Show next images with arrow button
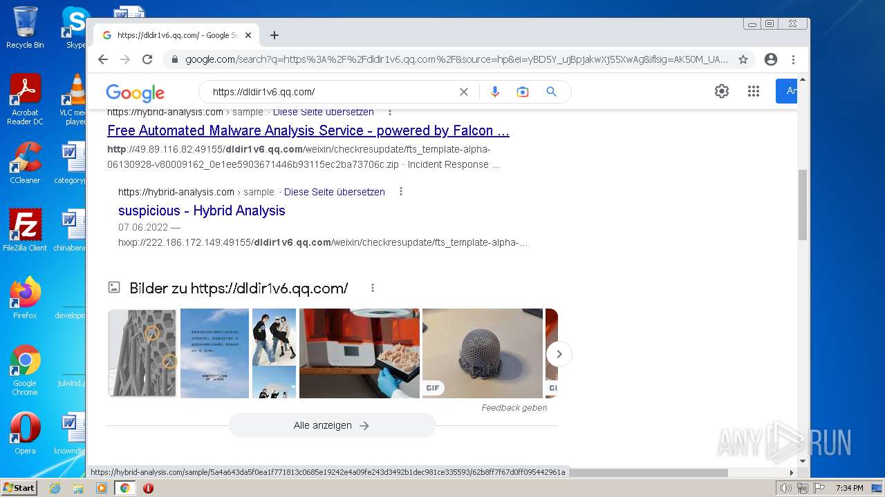 559,354
